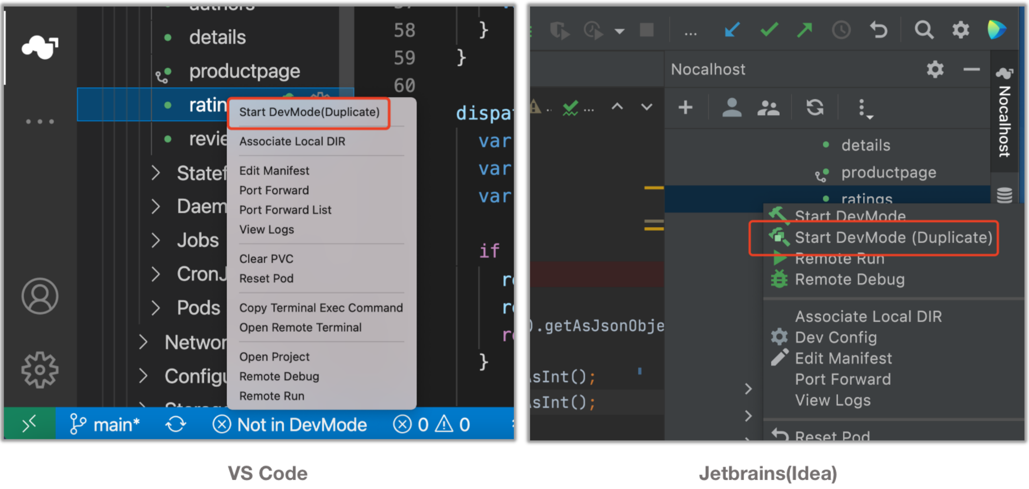Choose Copy Terminal Exec Command entry

[x=321, y=308]
